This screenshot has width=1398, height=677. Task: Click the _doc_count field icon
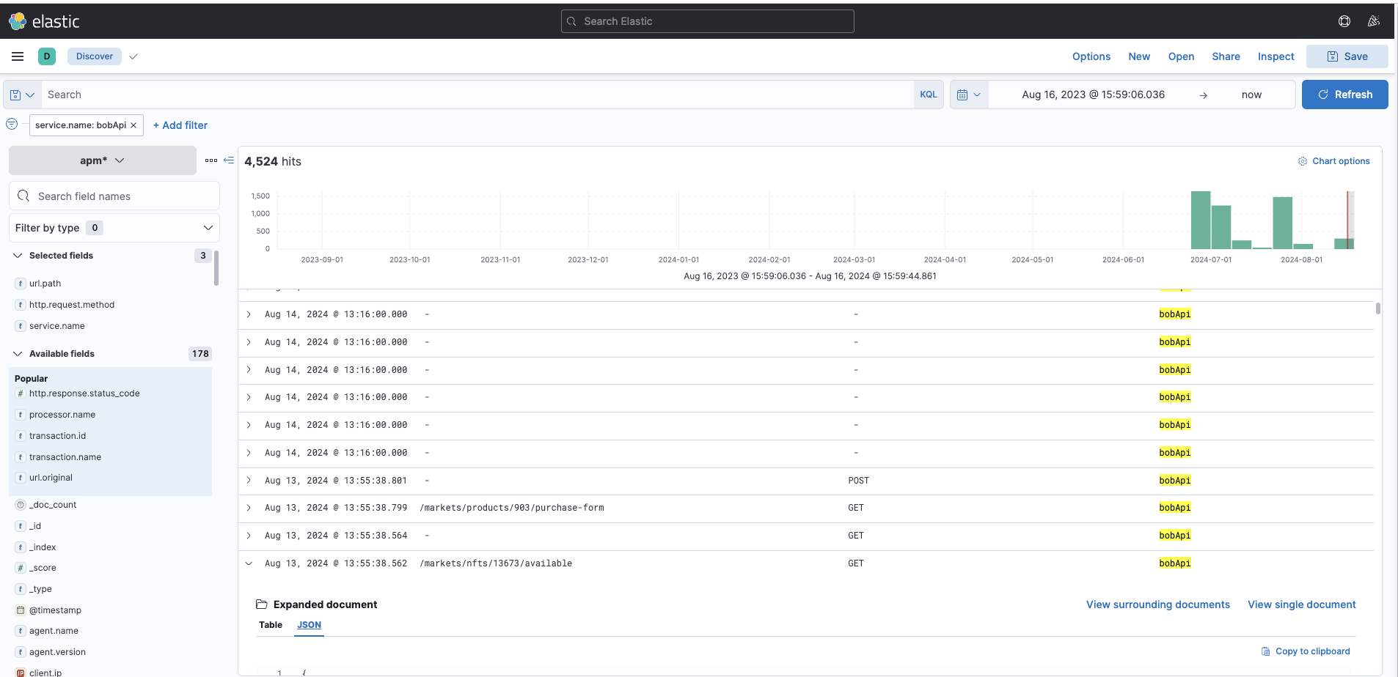[21, 505]
